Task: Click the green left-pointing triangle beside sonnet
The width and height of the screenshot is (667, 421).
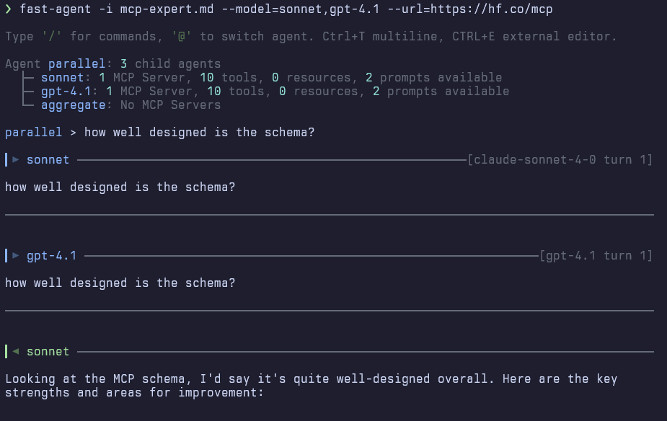Action: pos(16,352)
